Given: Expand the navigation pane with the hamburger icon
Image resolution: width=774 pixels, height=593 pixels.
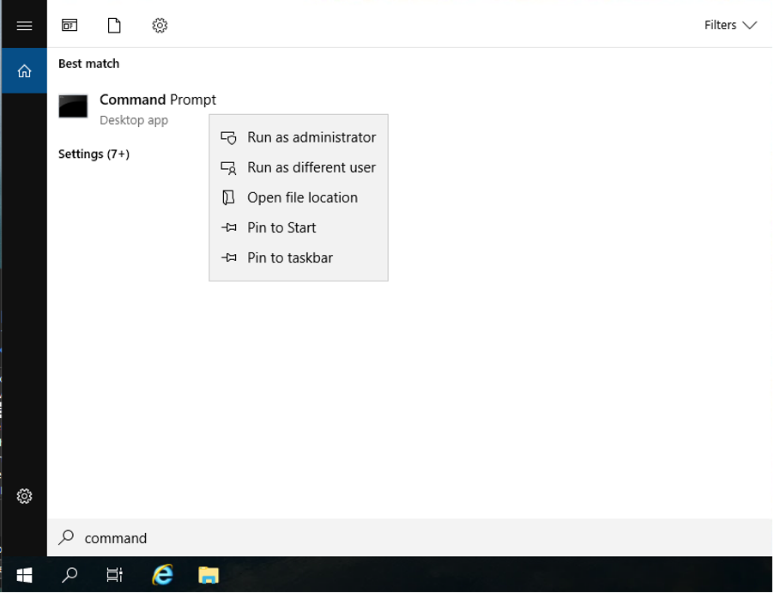Looking at the screenshot, I should 24,23.
